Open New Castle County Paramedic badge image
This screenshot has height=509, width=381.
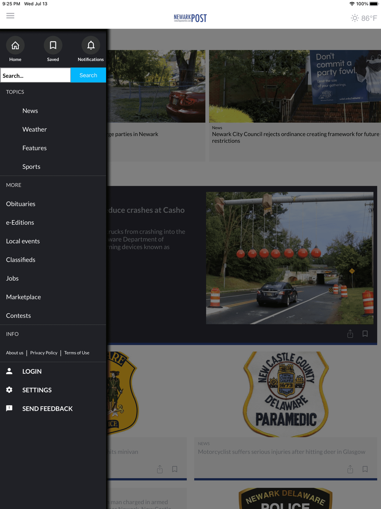tap(286, 395)
